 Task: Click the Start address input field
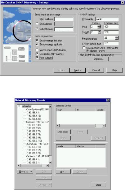click(64, 19)
